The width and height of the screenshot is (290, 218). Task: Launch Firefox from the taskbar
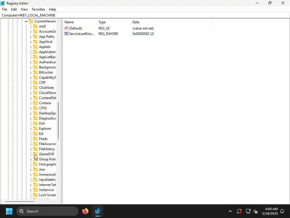(85, 211)
